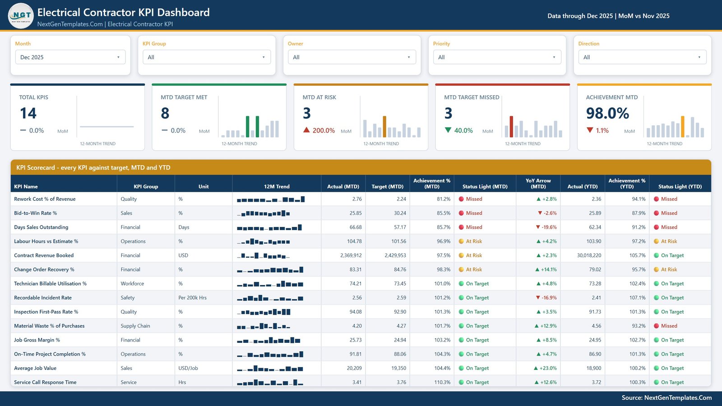Open the KPI Group filter dropdown
Viewport: 722px width, 406px height.
tap(207, 57)
